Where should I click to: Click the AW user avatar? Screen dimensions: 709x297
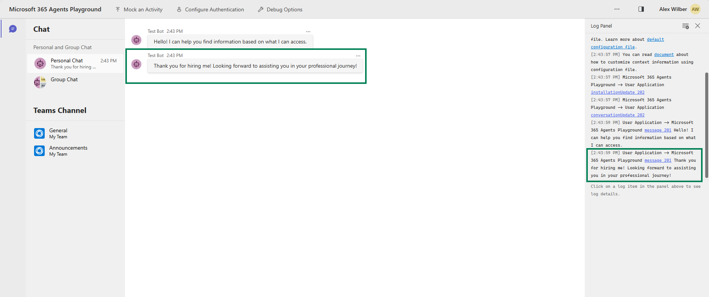(x=695, y=9)
